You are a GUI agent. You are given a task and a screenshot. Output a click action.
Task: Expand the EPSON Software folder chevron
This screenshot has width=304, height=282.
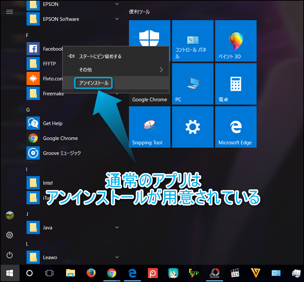[117, 19]
